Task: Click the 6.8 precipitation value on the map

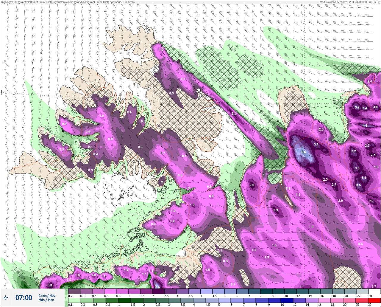Action: click(304, 152)
